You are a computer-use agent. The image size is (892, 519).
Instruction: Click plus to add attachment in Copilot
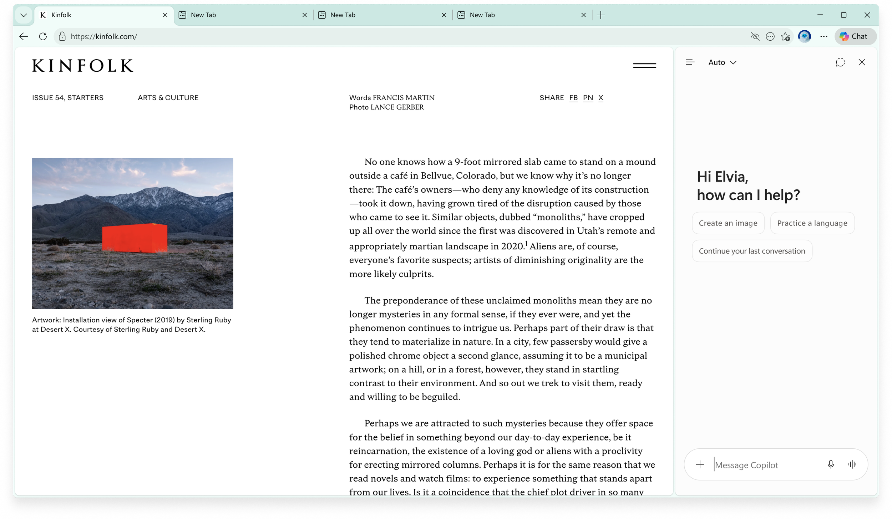point(700,464)
